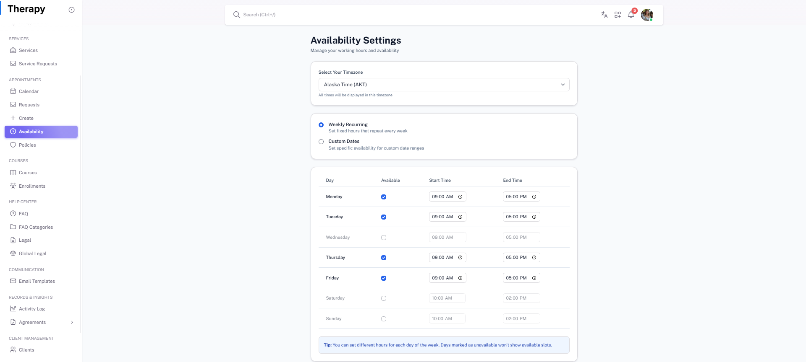Screen dimensions: 806x362
Task: Click clock icon in Friday end time
Action: tap(534, 278)
